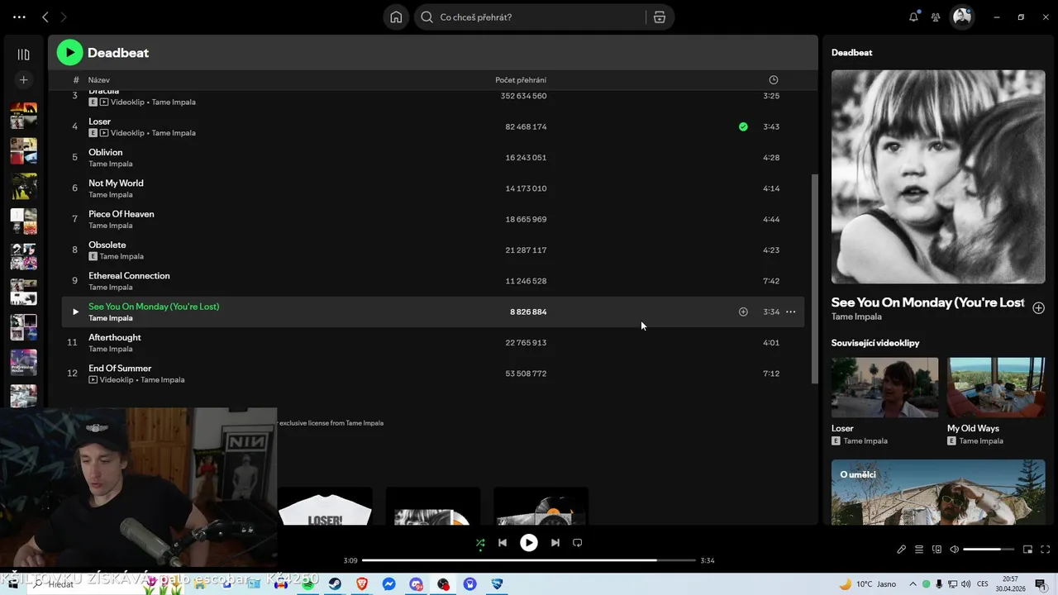Open See You On Monday title in side panel
The height and width of the screenshot is (595, 1058).
927,302
